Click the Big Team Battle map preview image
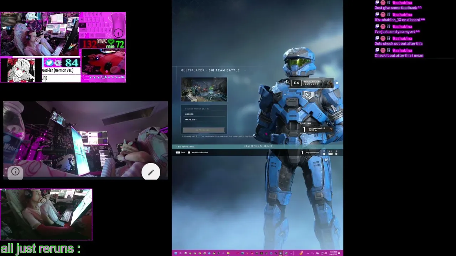This screenshot has height=256, width=456. coord(204,90)
